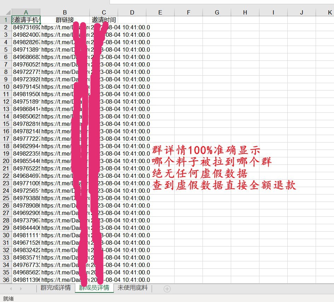Select column G header

coord(217,12)
